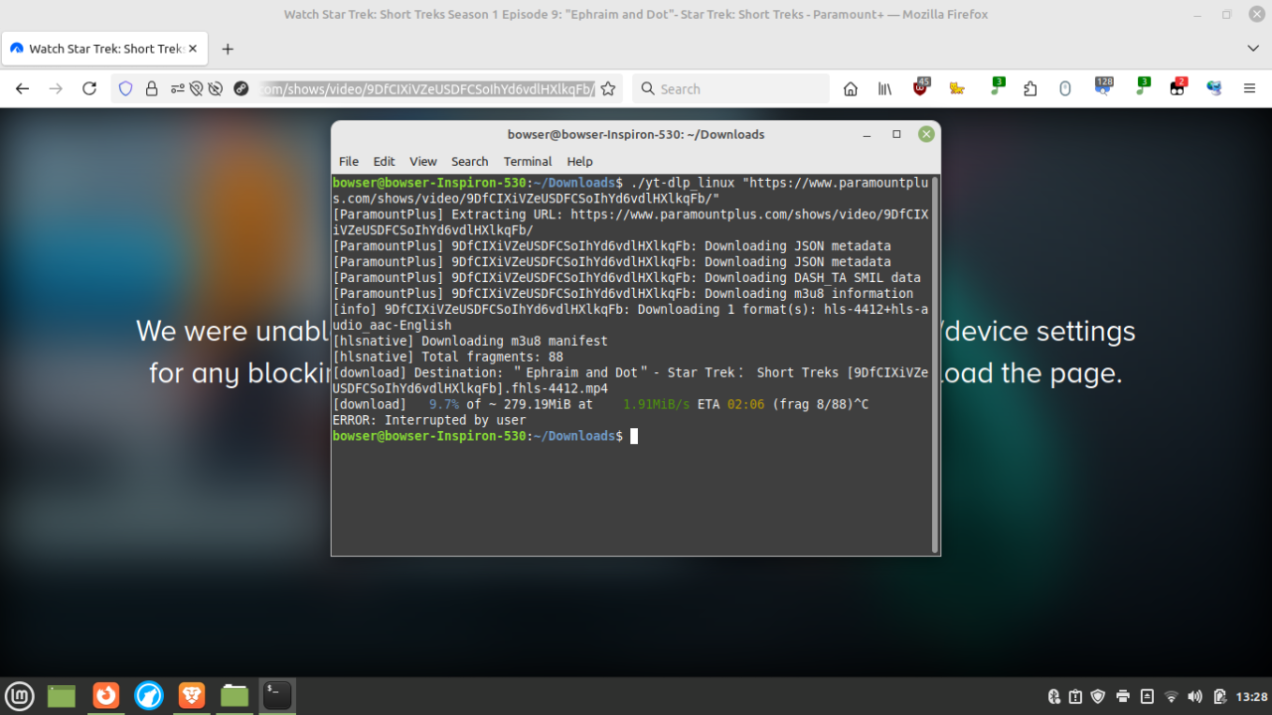Open the Wi-Fi network tray menu
This screenshot has width=1272, height=715.
click(1171, 696)
